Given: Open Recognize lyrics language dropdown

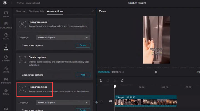Looking at the screenshot, I should (63, 102).
